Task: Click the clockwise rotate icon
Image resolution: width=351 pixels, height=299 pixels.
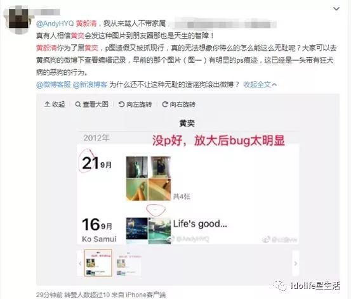Action: click(x=165, y=105)
